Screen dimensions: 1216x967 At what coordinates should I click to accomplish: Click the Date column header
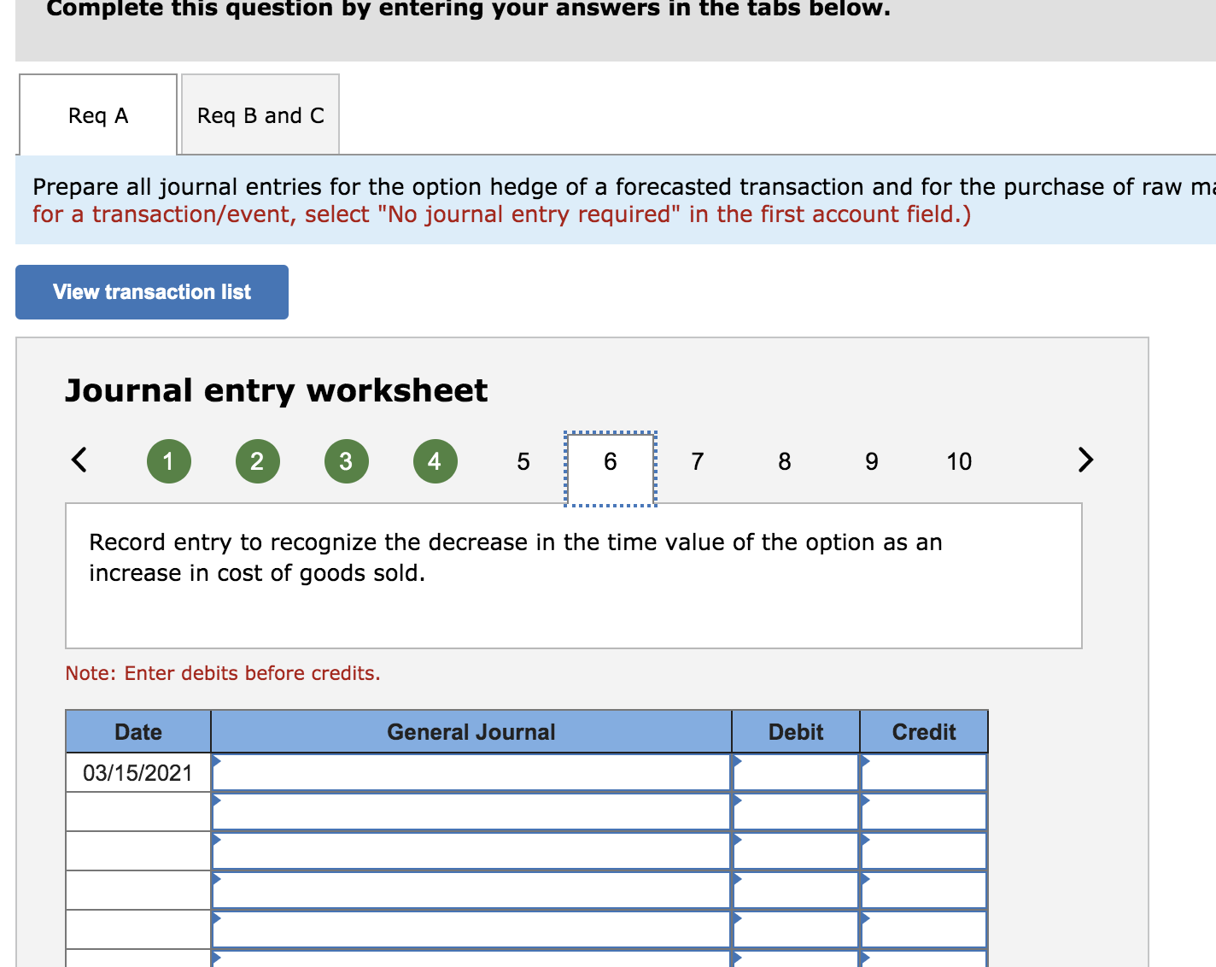click(x=138, y=732)
